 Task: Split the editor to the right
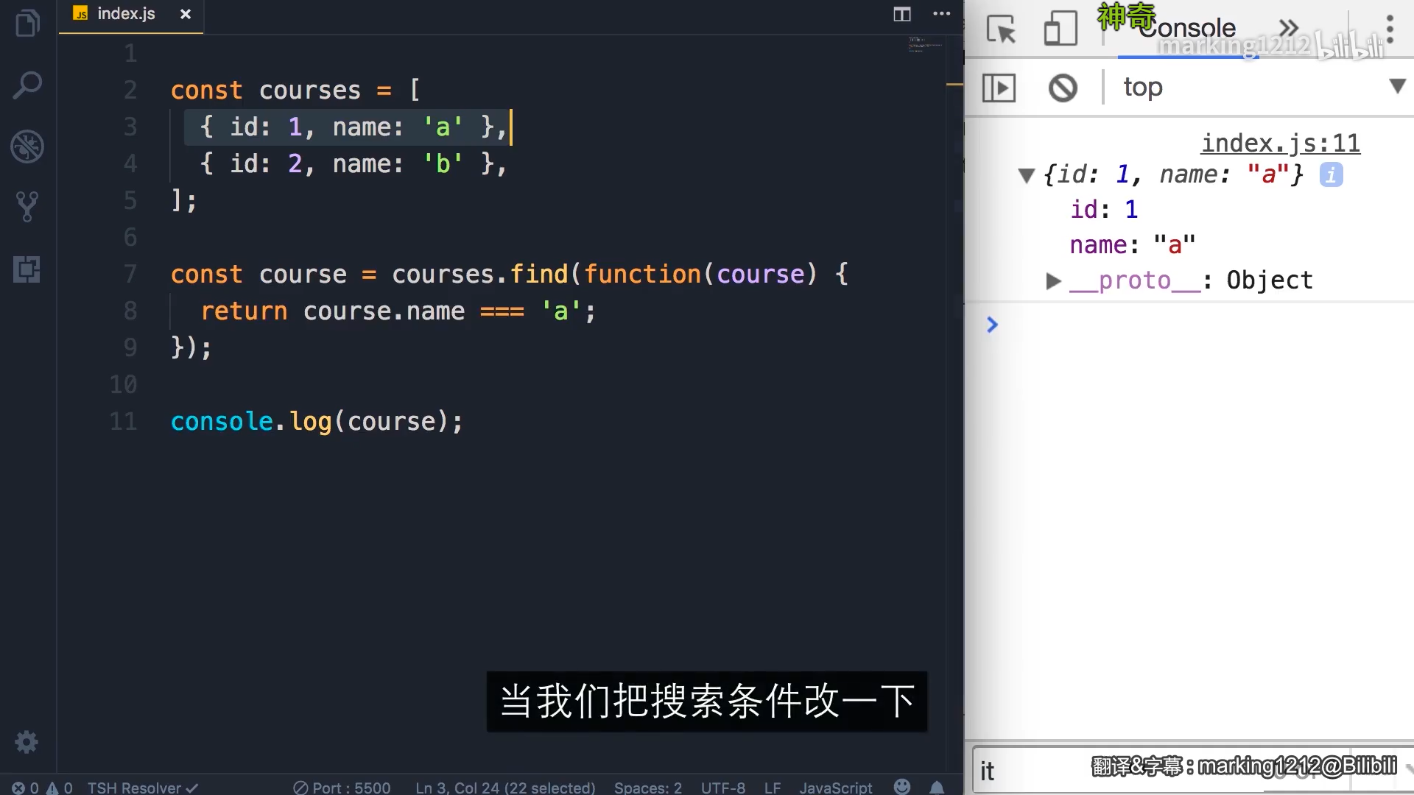click(902, 14)
